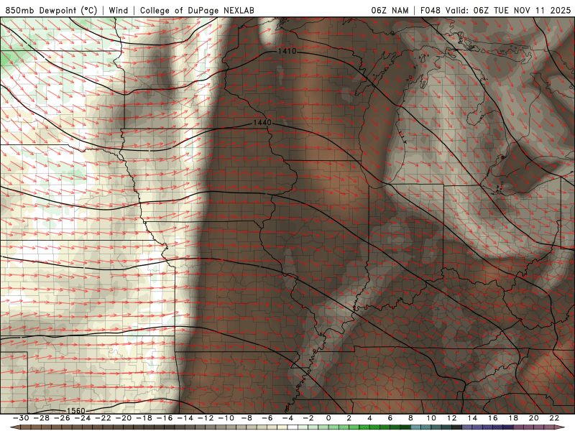Click the 22 value on the color scale
Viewport: 575px width, 431px height.
554,418
